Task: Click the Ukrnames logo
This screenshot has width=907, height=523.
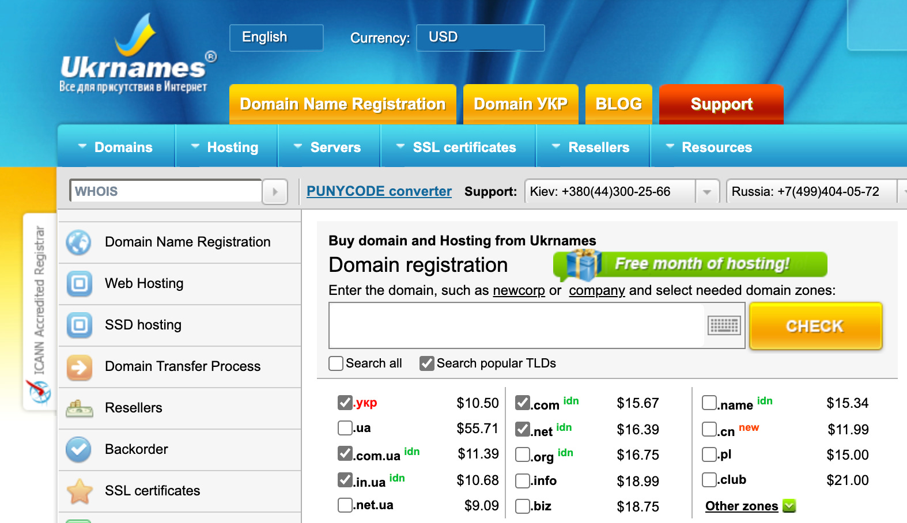Action: click(x=138, y=54)
